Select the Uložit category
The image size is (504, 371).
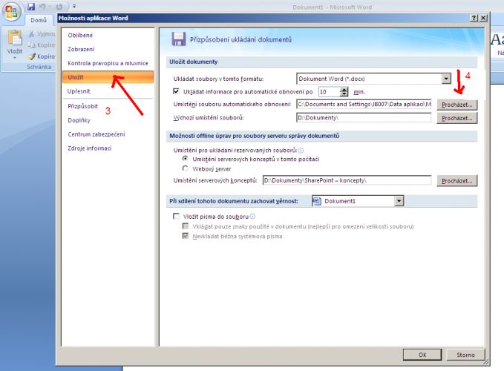(x=108, y=77)
